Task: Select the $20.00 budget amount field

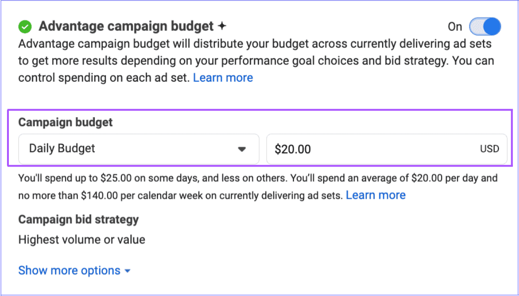Action: tap(327, 148)
